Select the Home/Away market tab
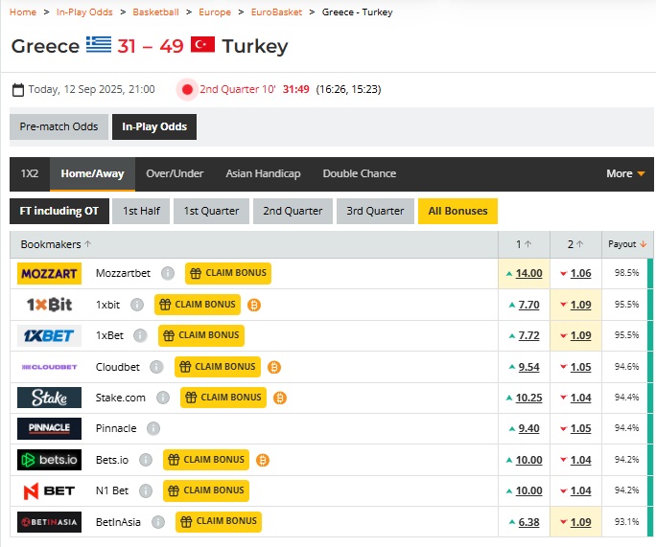Image resolution: width=656 pixels, height=547 pixels. (x=92, y=173)
